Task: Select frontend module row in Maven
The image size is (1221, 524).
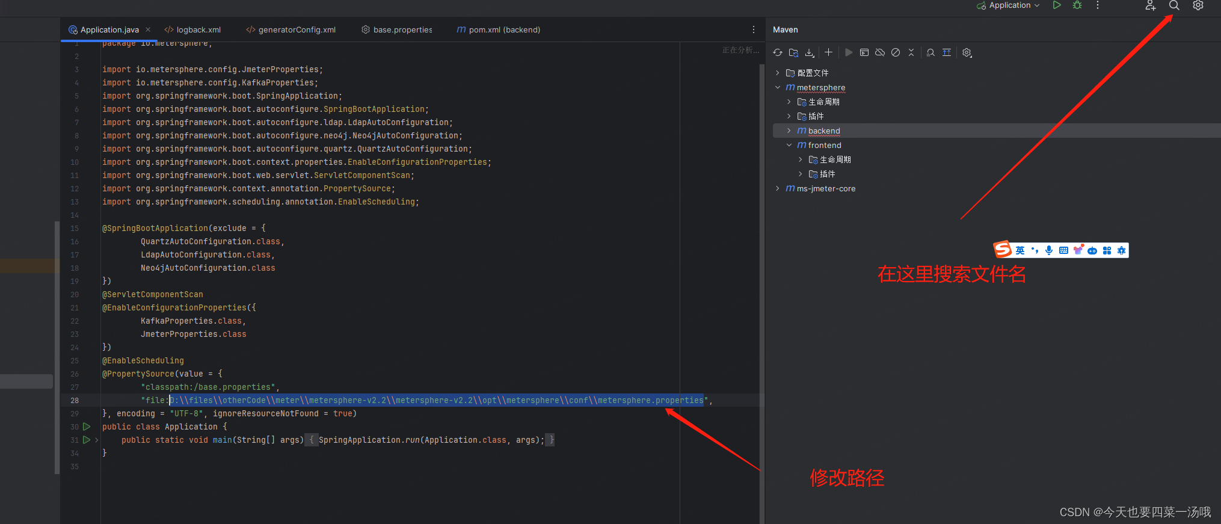Action: pos(997,145)
